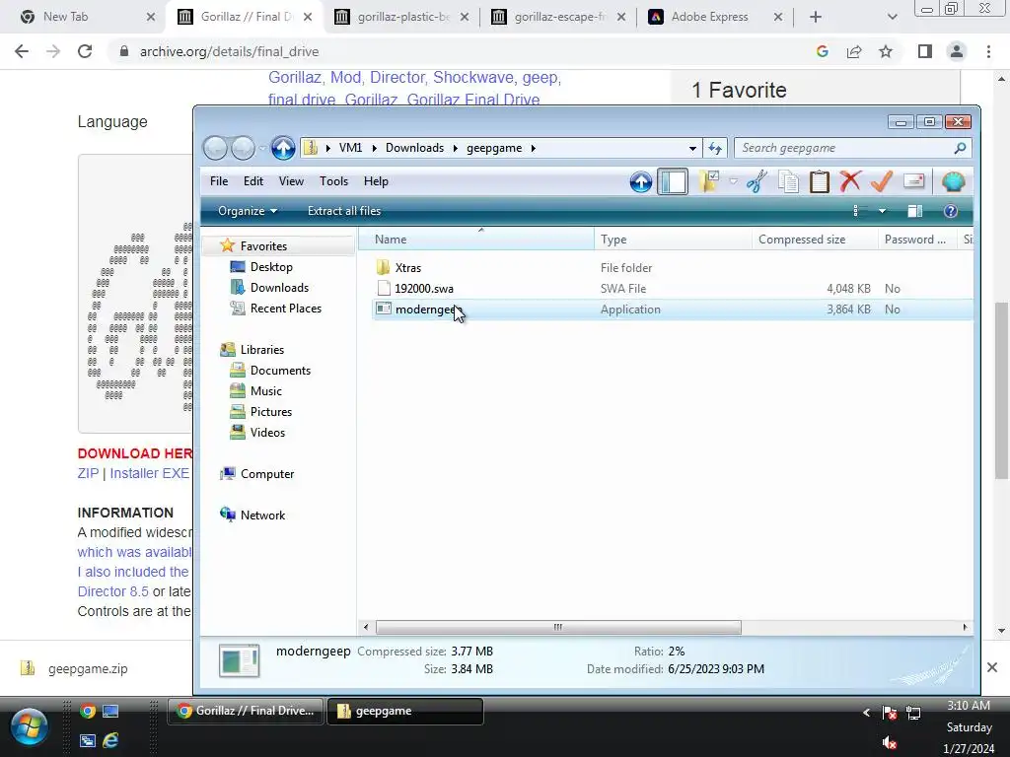
Task: Click Extract all files
Action: point(344,211)
